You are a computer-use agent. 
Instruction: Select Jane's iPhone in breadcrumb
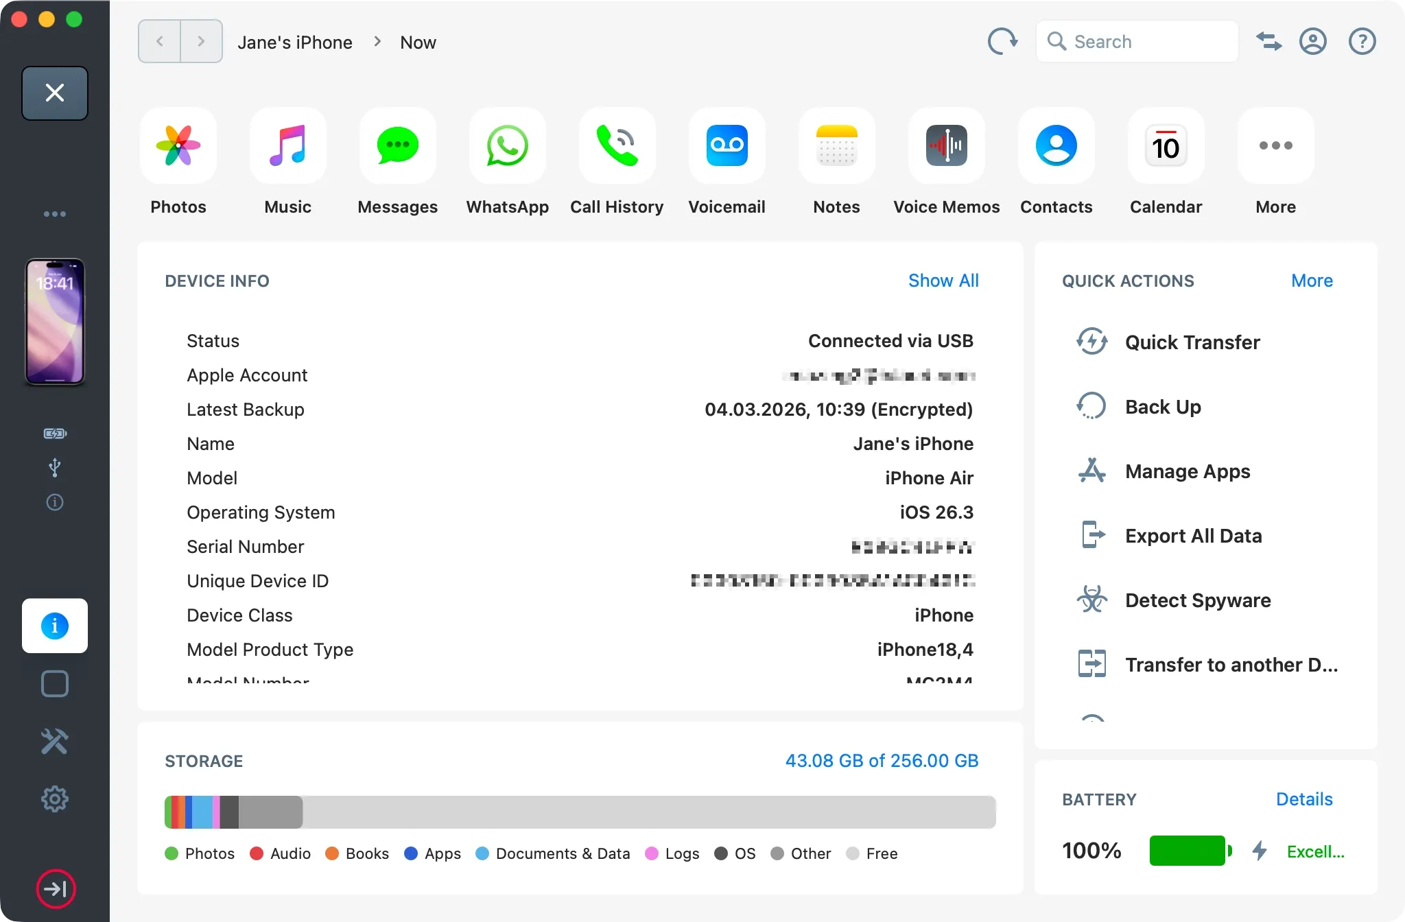click(295, 42)
